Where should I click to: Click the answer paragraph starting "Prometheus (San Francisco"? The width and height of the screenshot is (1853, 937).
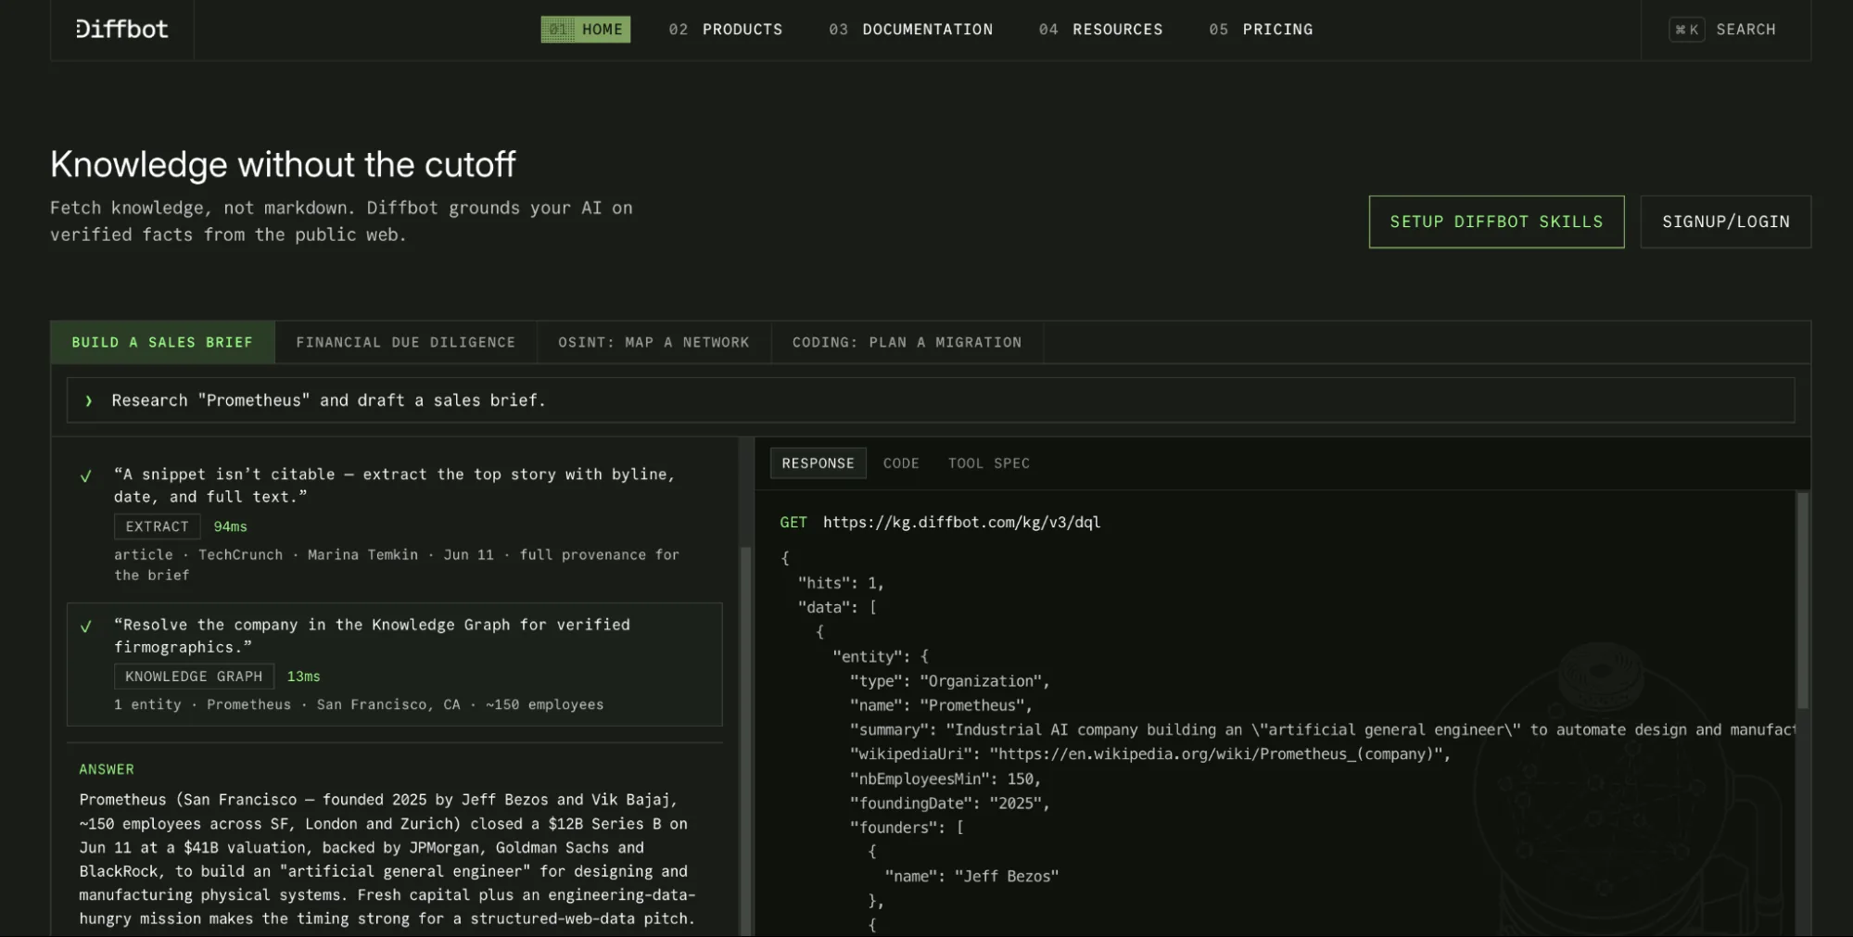[x=387, y=859]
